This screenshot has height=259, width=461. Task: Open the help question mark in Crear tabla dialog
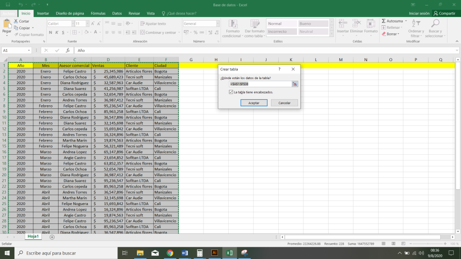(279, 69)
